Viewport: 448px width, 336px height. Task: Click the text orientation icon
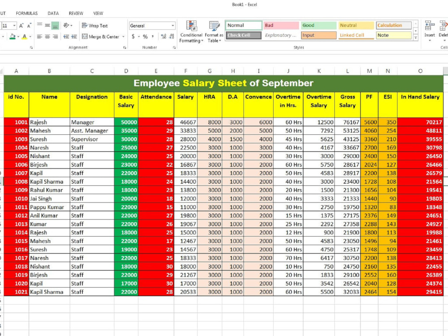tap(66, 26)
